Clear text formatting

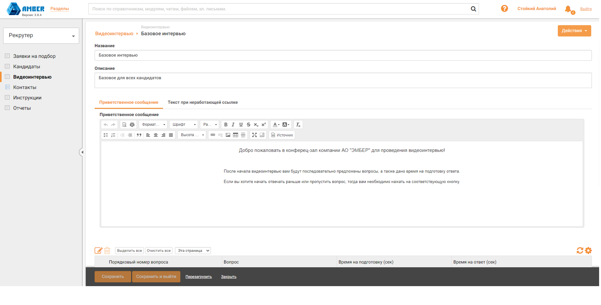tap(298, 125)
